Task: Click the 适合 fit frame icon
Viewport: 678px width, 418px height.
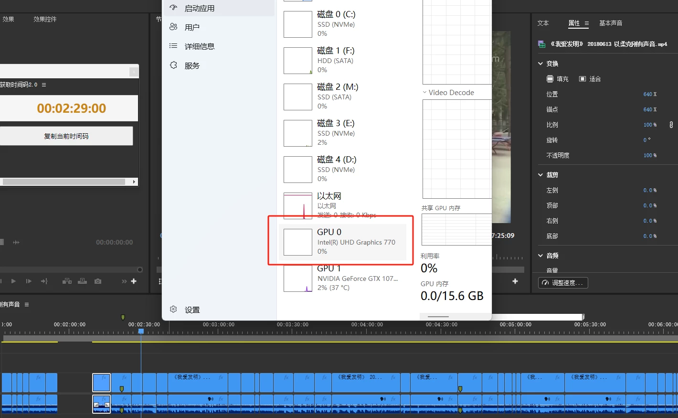Action: point(583,79)
